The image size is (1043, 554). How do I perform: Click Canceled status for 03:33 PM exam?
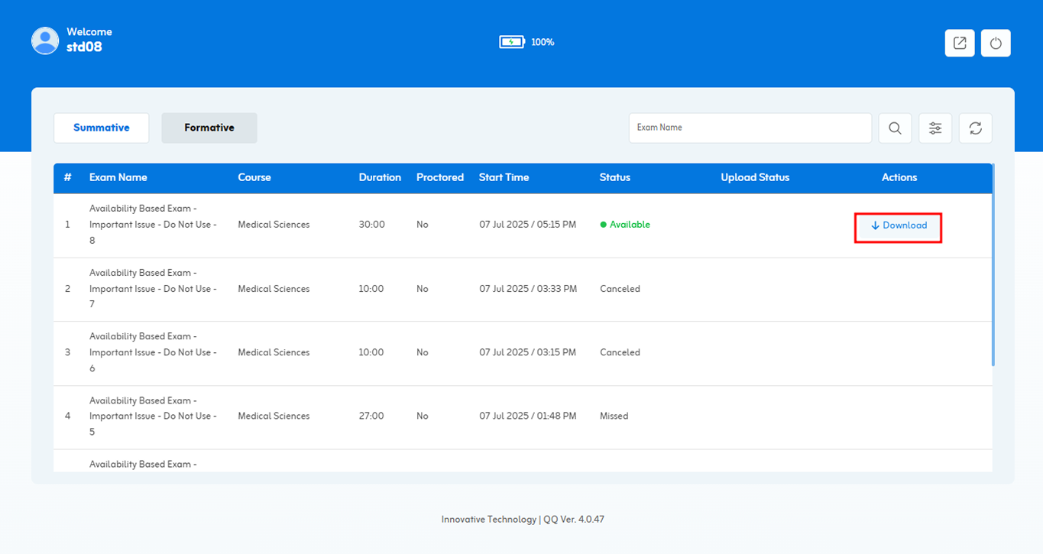click(x=620, y=289)
